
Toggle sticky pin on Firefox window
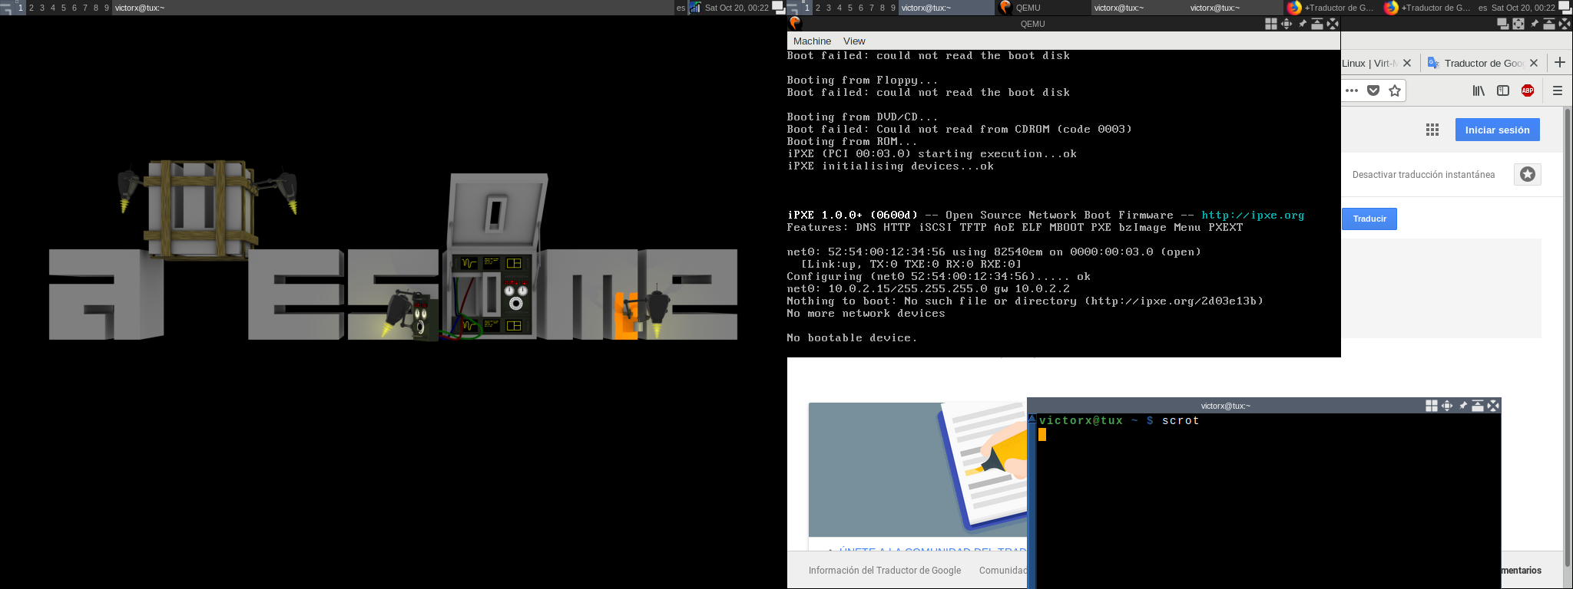[x=1534, y=24]
